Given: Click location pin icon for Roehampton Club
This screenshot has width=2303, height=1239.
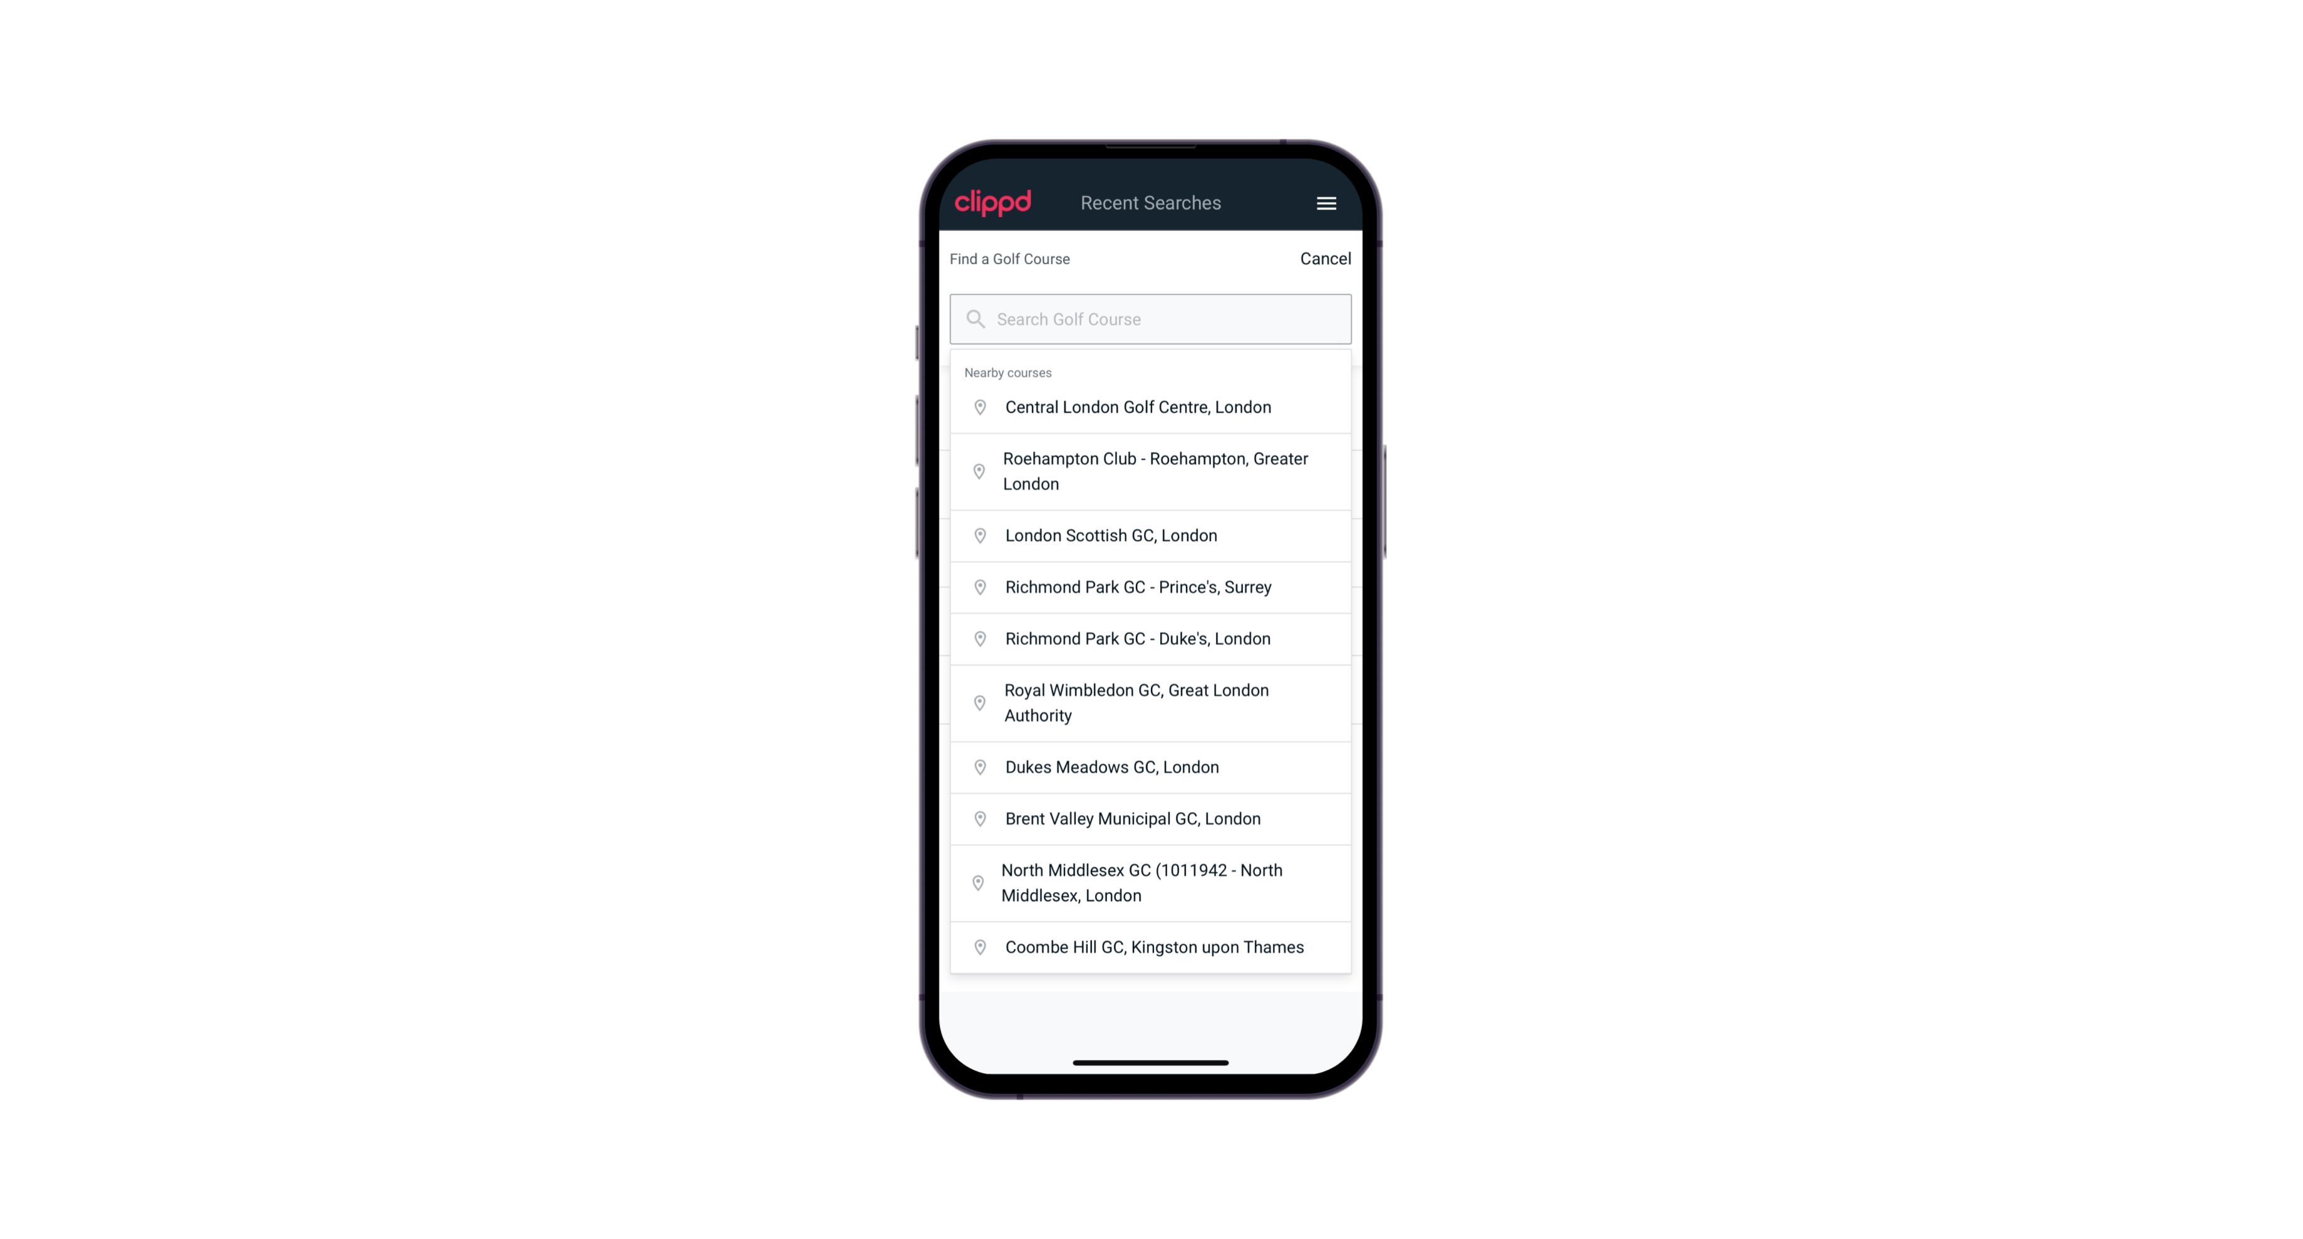Looking at the screenshot, I should (977, 471).
